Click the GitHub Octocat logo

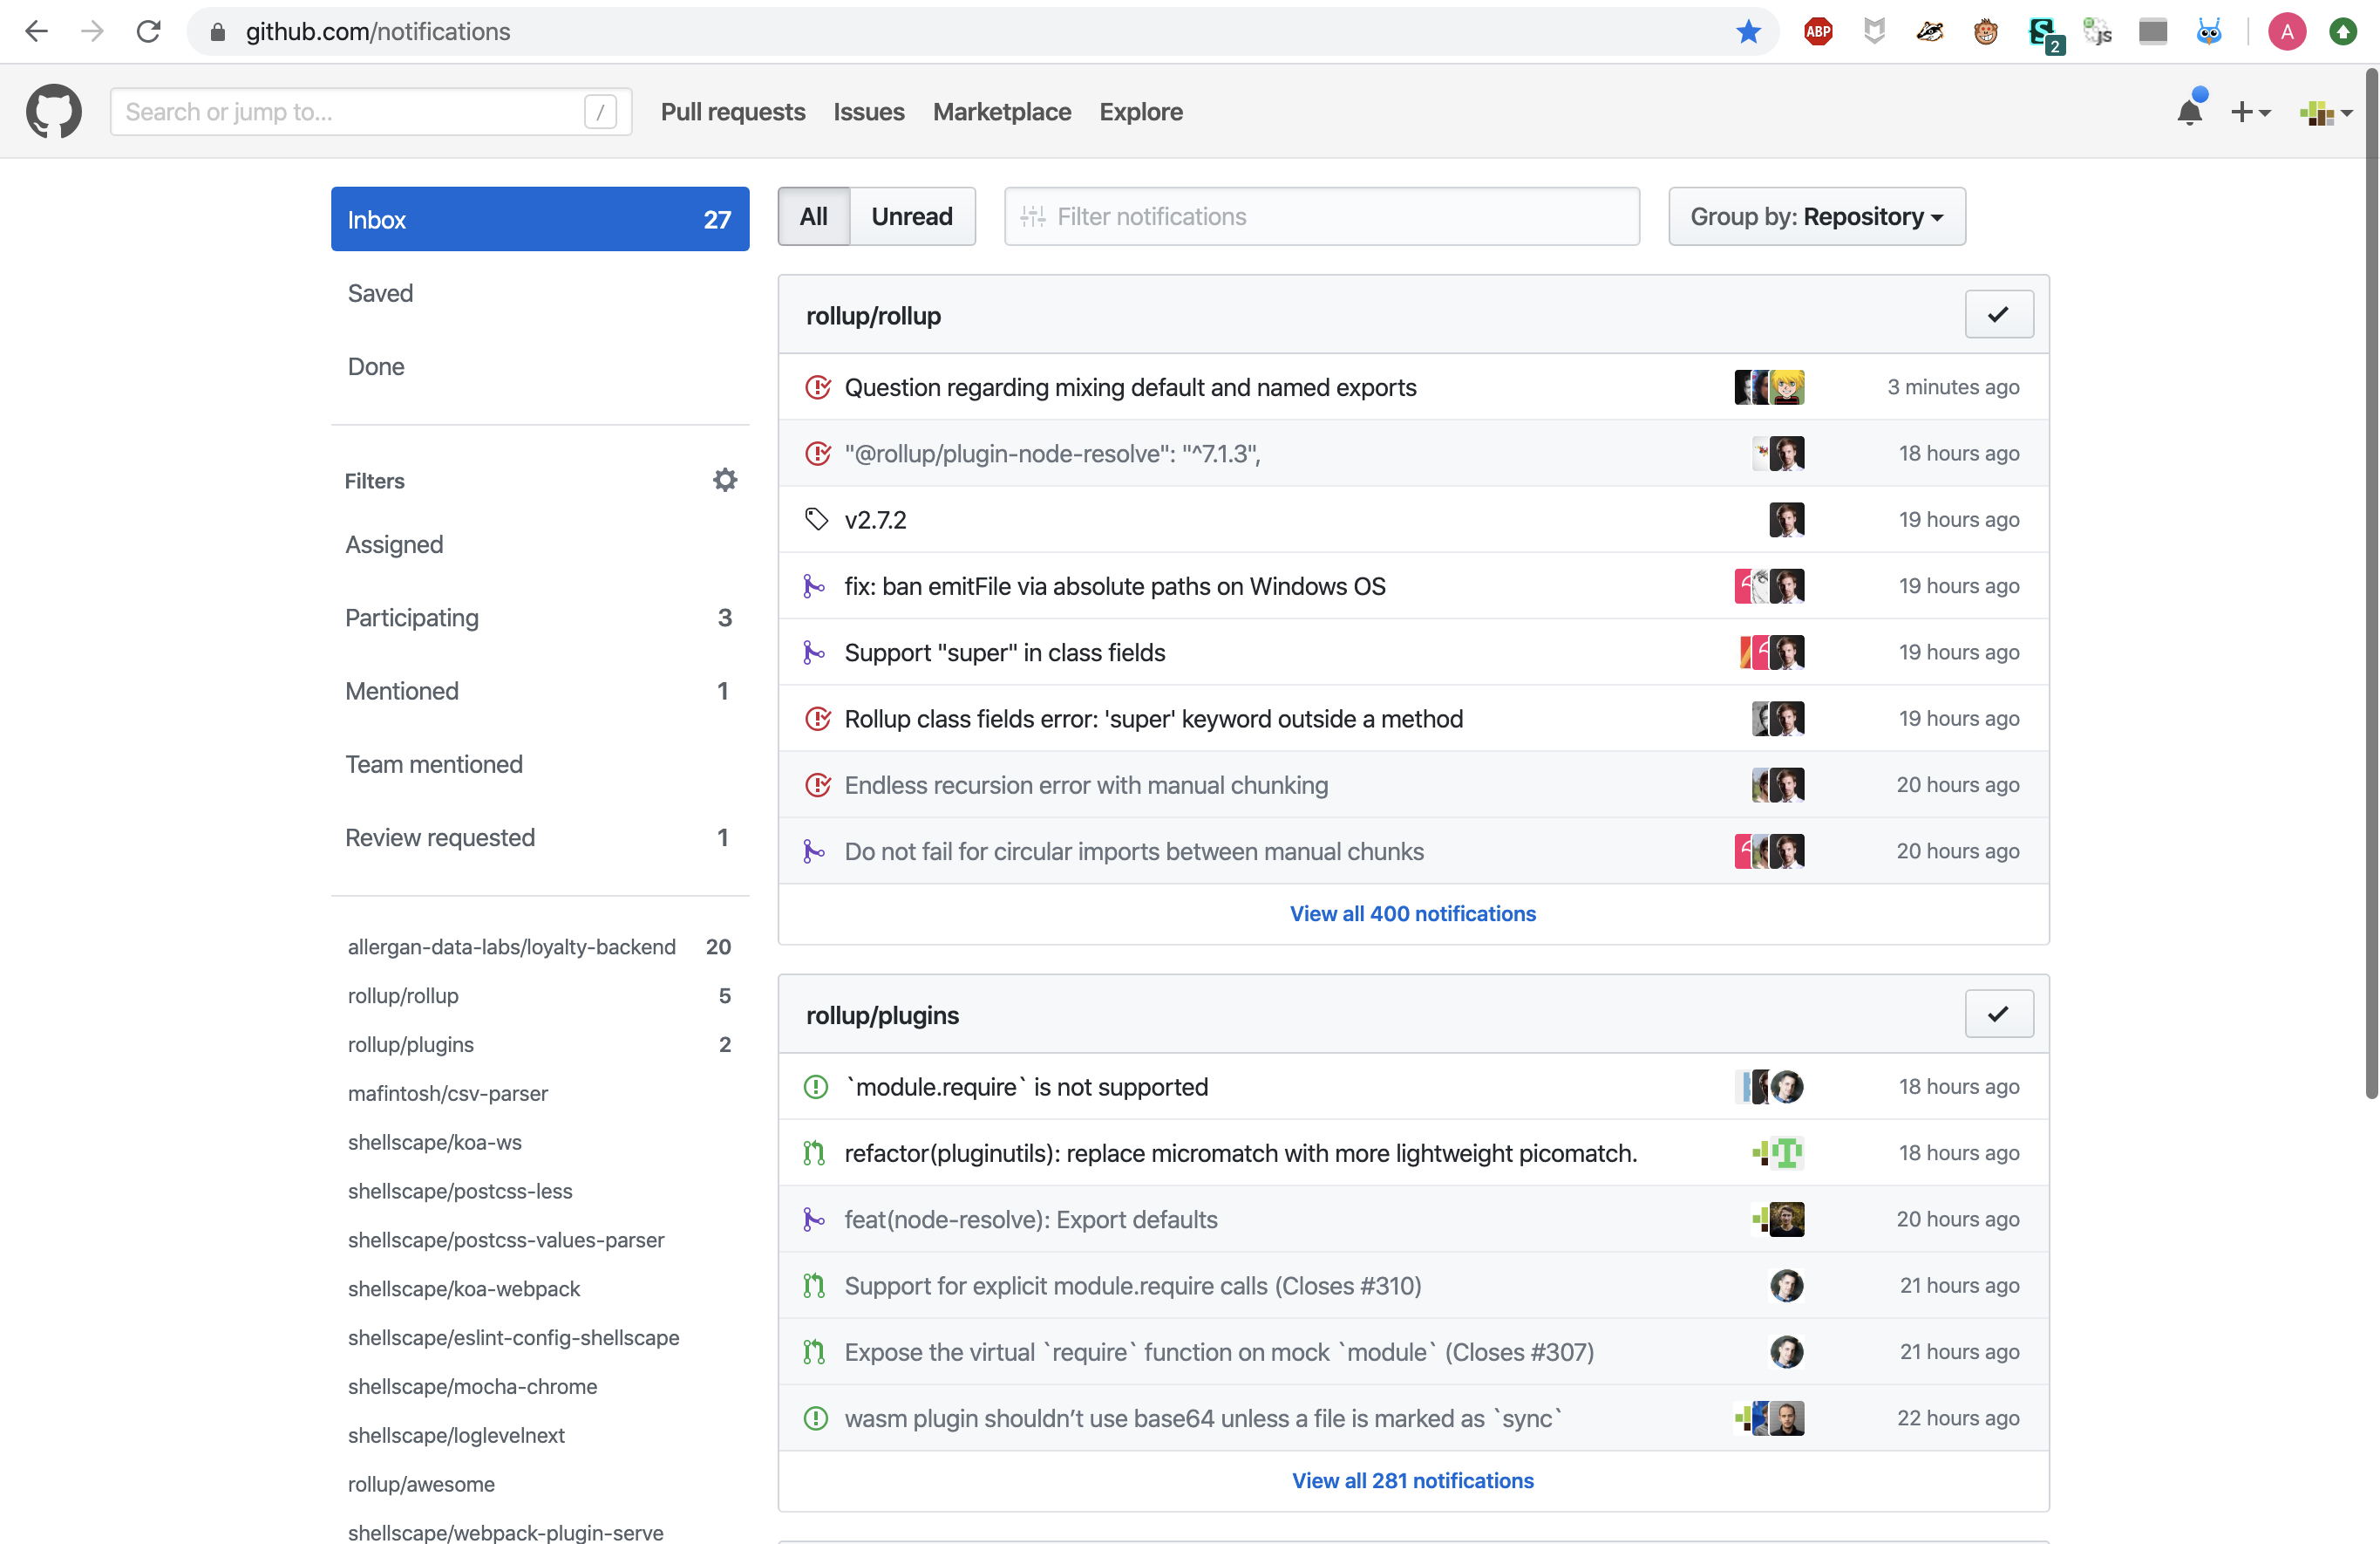tap(54, 111)
